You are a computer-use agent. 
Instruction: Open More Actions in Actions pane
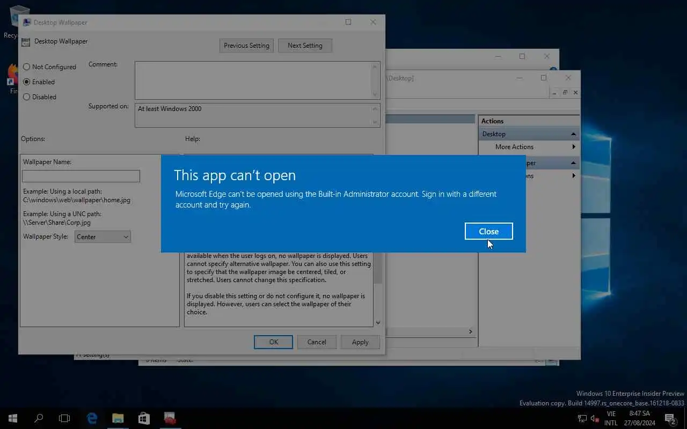[514, 147]
